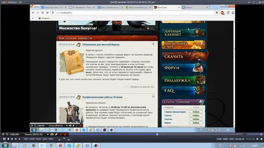Click the Интернет bookmark bar item
Screen dimensions: 264x148
point(44,18)
